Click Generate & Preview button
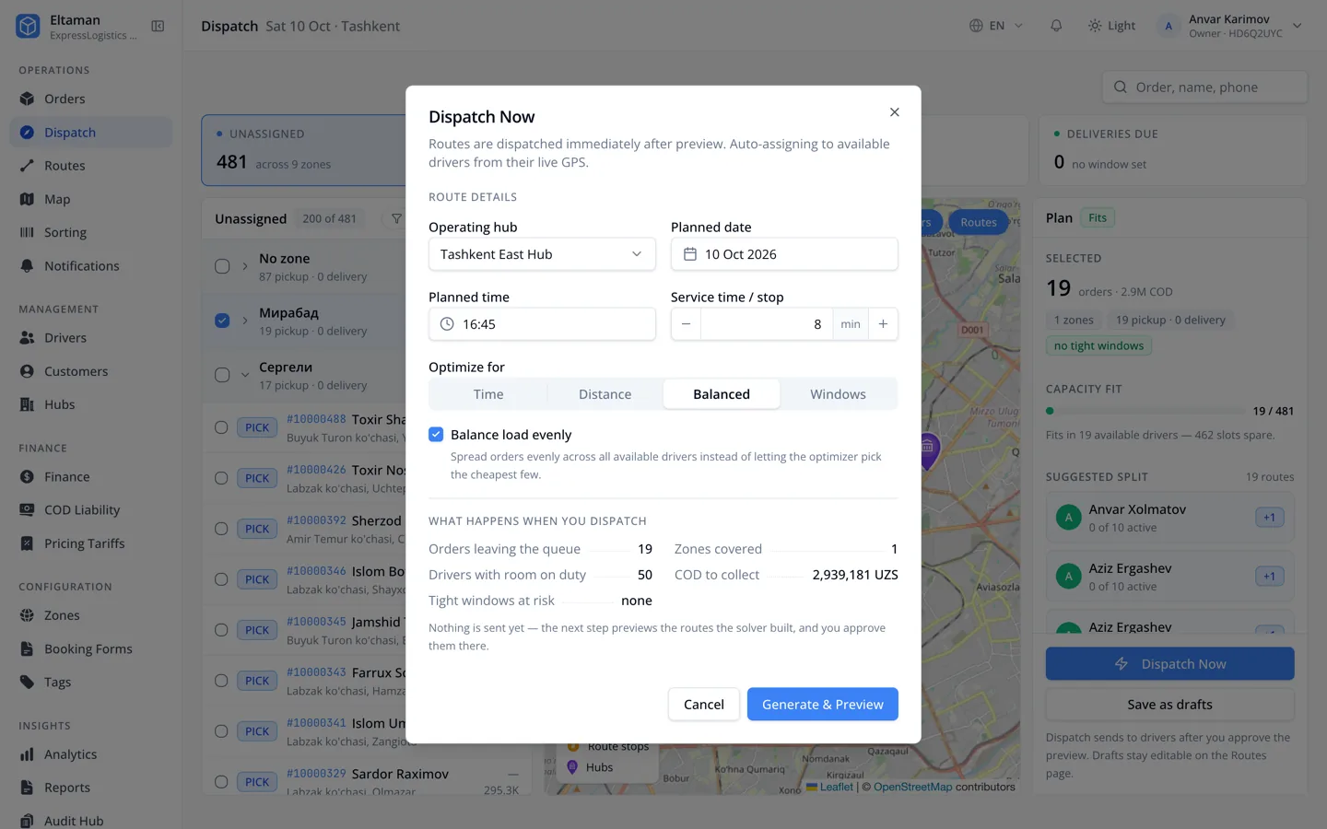This screenshot has height=829, width=1327. [x=823, y=705]
